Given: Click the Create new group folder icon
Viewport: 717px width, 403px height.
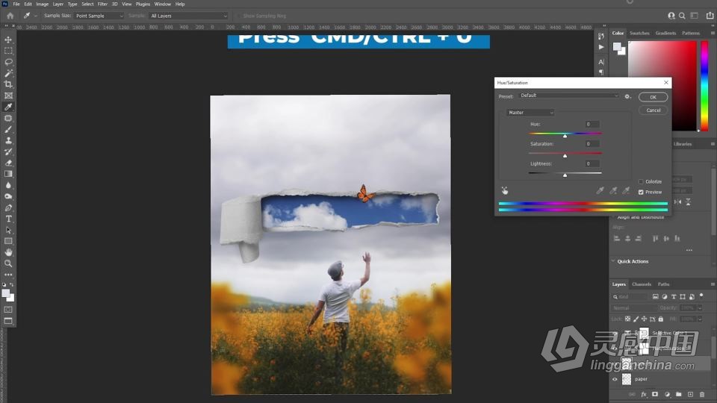Looking at the screenshot, I should pos(679,394).
